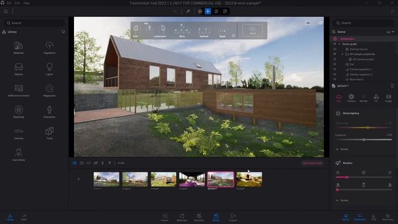Click the Reset button in navigation overlay
398x224 pixels.
(252, 30)
